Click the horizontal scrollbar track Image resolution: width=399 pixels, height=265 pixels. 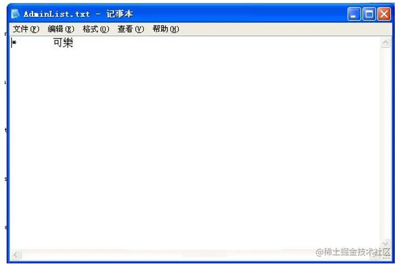click(x=195, y=255)
